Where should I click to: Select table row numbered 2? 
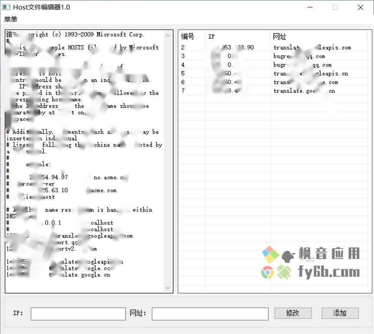(273, 48)
